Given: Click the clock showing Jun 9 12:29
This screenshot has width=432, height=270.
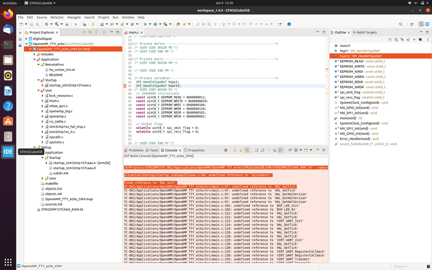Looking at the screenshot, I should (224, 3).
